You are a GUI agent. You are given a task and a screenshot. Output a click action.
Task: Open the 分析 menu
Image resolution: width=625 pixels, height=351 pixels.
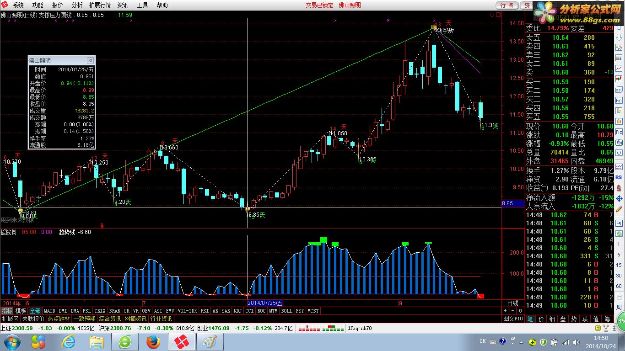77,5
